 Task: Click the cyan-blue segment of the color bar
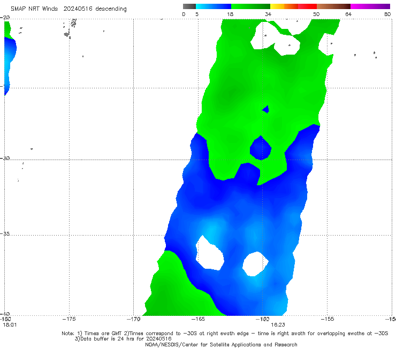pyautogui.click(x=214, y=6)
